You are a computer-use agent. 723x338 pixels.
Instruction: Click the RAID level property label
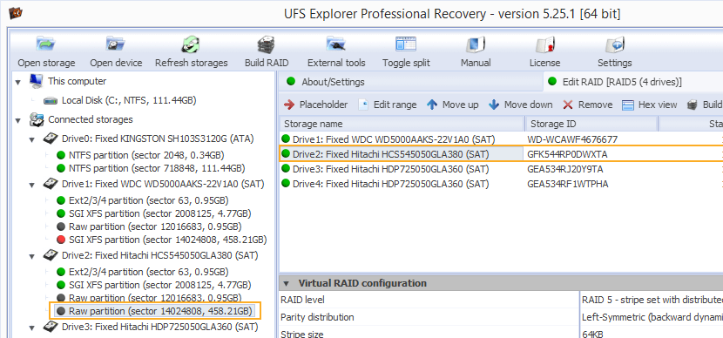pos(302,301)
